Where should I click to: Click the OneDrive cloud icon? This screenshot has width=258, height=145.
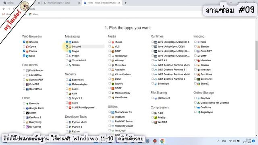pyautogui.click(x=199, y=108)
